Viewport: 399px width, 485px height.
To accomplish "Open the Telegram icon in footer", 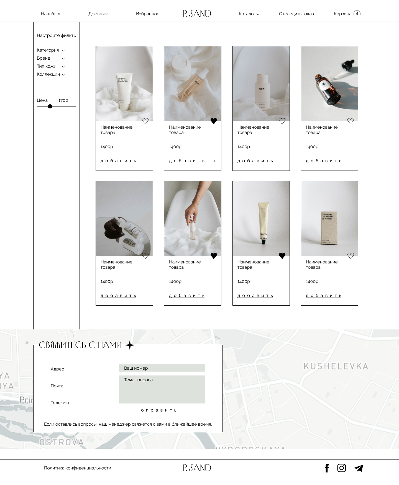I will [x=359, y=468].
